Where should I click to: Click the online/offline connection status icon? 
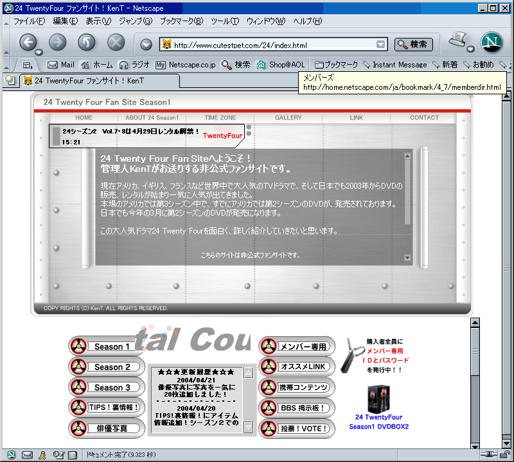click(489, 454)
